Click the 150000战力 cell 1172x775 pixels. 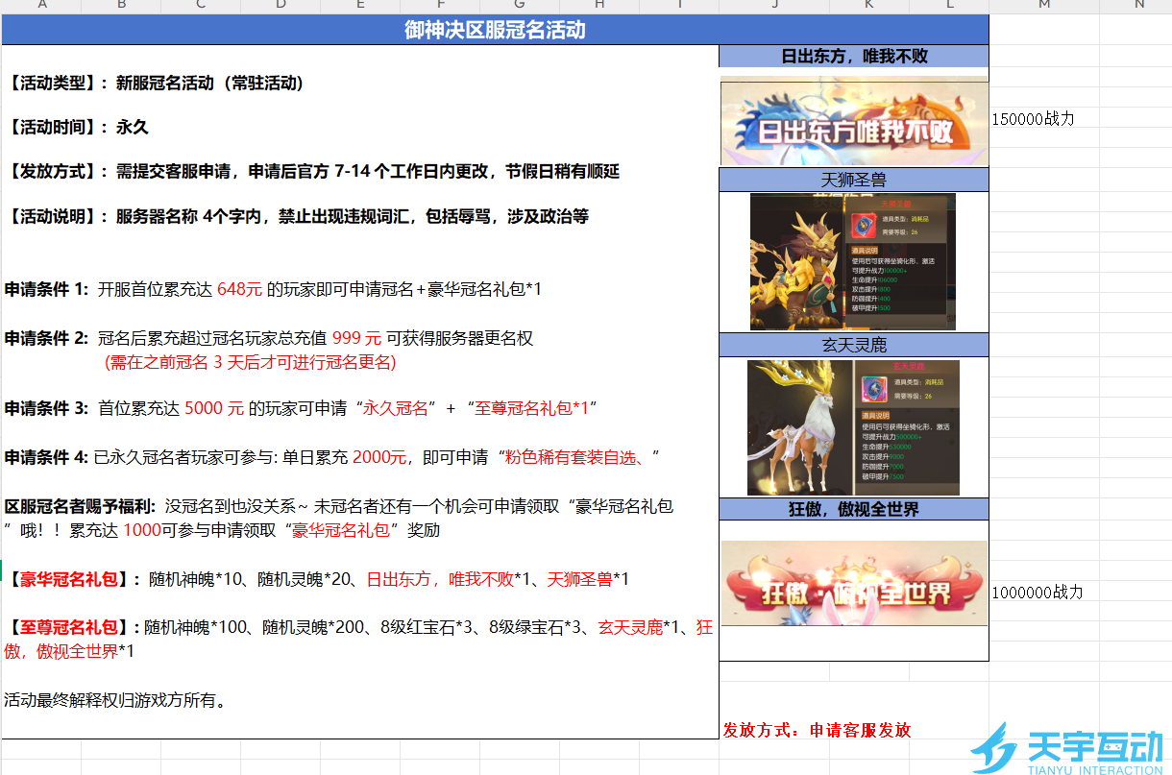[x=1033, y=119]
